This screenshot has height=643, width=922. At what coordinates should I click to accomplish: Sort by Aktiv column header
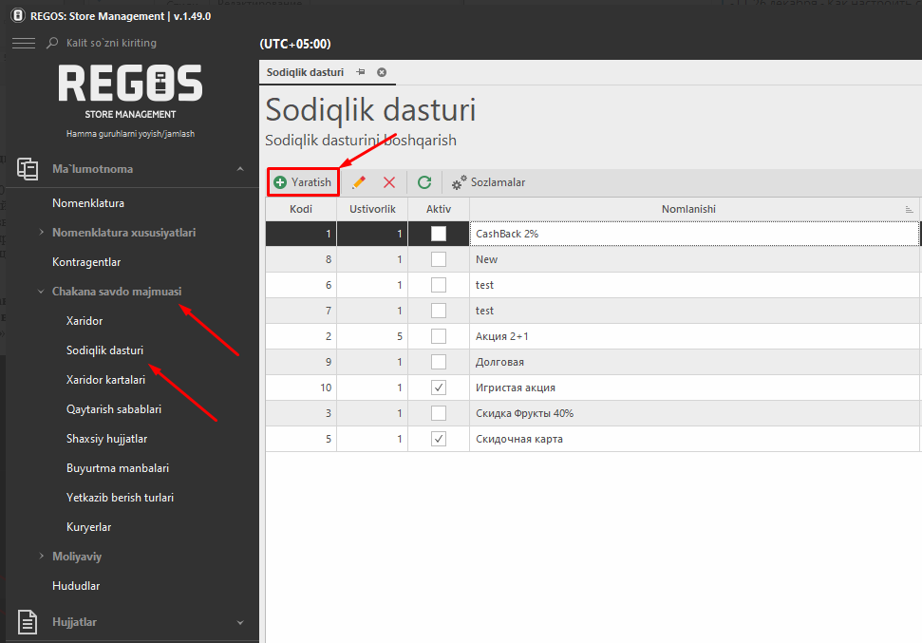tap(439, 209)
